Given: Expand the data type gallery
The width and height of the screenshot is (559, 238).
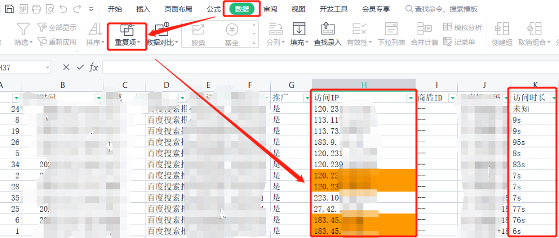Looking at the screenshot, I should (254, 43).
